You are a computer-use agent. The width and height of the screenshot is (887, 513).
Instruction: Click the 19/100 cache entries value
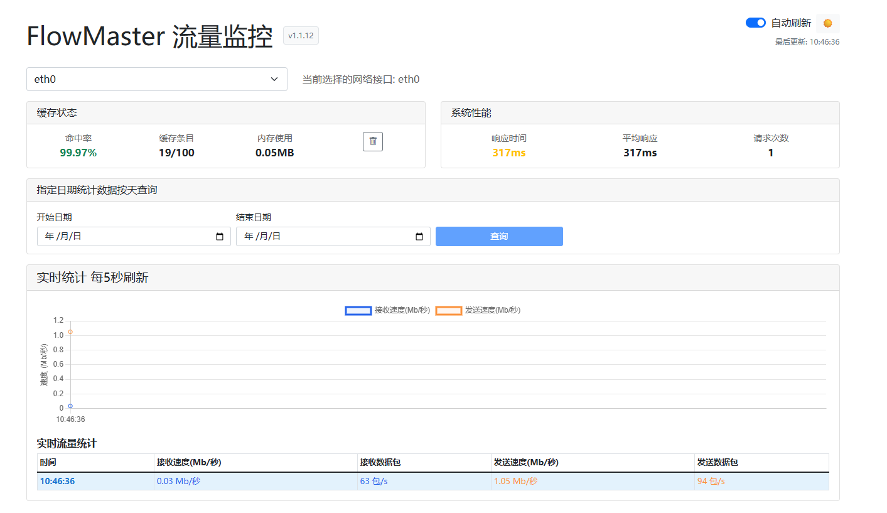point(176,153)
